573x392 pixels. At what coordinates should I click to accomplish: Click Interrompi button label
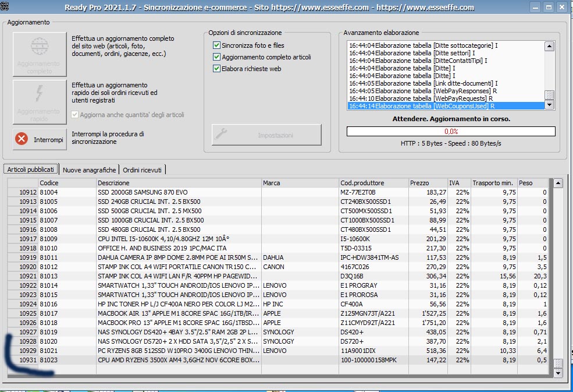pyautogui.click(x=48, y=140)
